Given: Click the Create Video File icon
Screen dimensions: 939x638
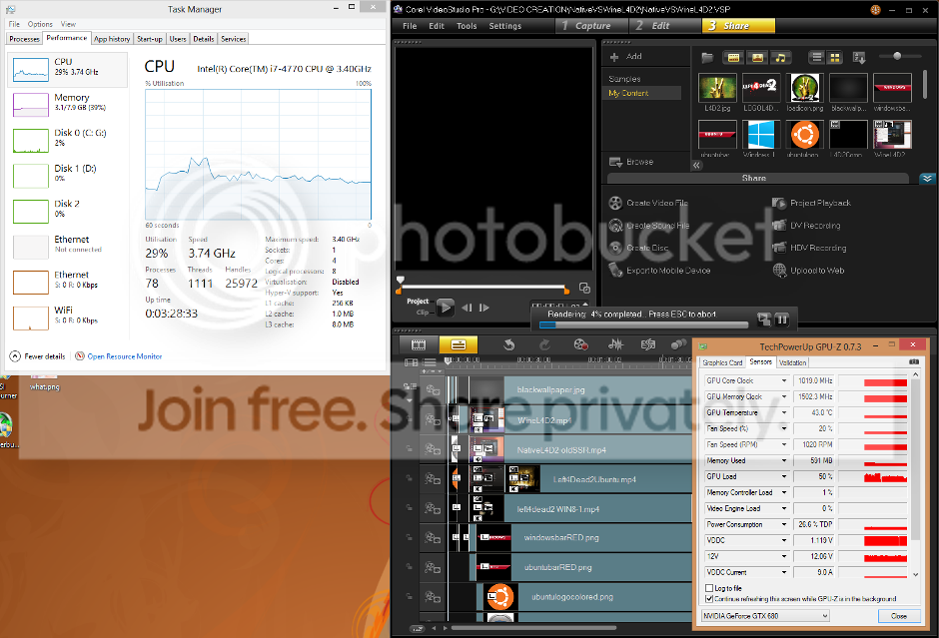Looking at the screenshot, I should coord(615,204).
